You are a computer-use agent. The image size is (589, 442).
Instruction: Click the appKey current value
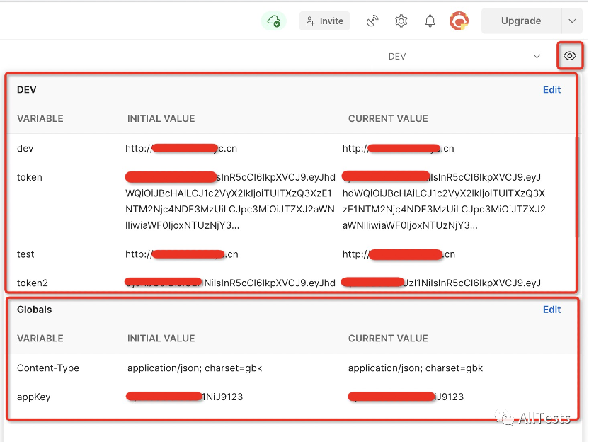coord(406,397)
